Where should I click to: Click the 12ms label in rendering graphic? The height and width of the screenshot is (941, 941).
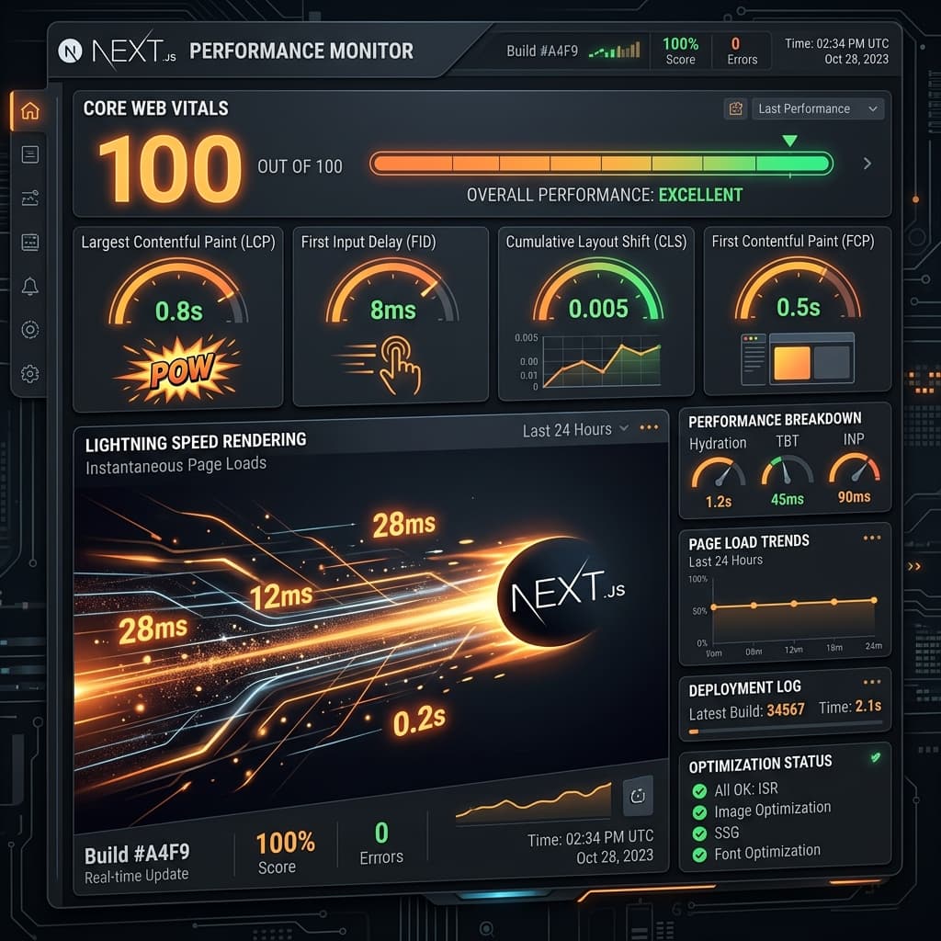coord(281,597)
